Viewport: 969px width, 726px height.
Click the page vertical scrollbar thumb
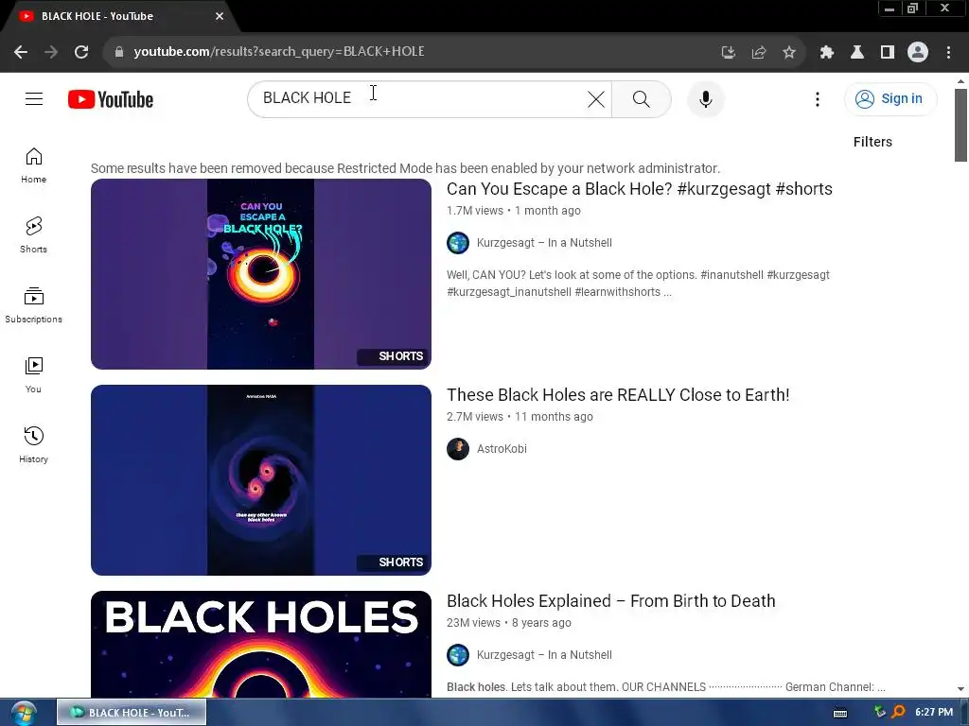960,126
